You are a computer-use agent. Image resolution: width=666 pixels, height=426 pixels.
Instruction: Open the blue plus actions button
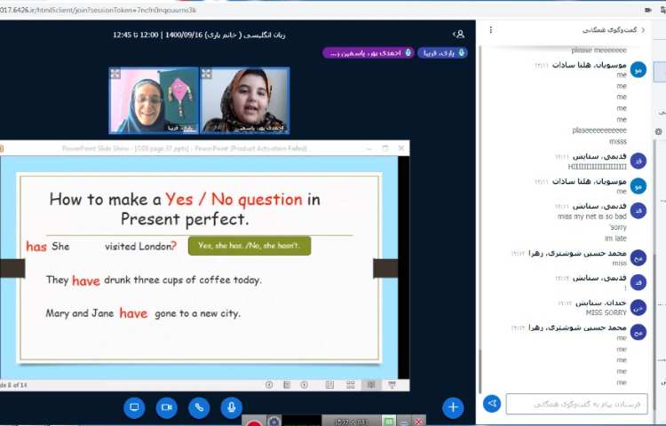point(453,407)
